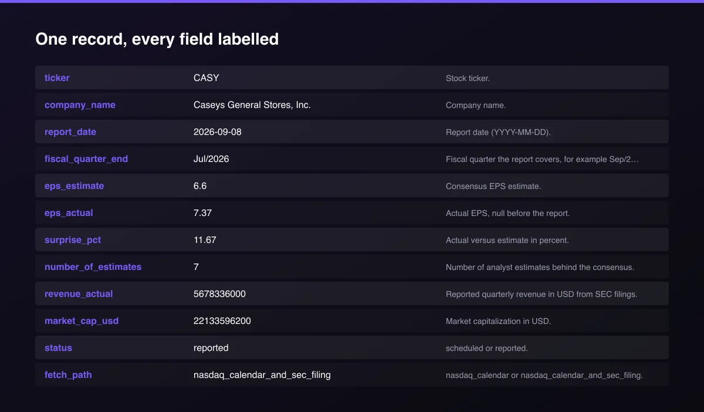704x412 pixels.
Task: Click the 'company_name' field label
Action: [x=80, y=105]
